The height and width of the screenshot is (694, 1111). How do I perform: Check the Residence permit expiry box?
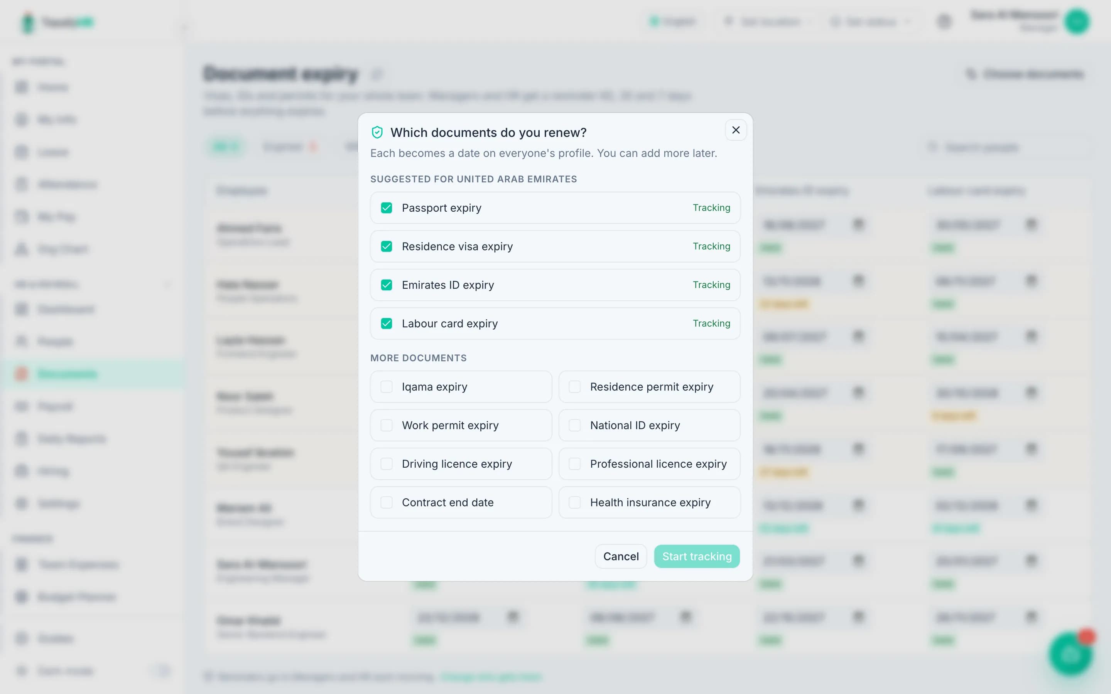575,387
